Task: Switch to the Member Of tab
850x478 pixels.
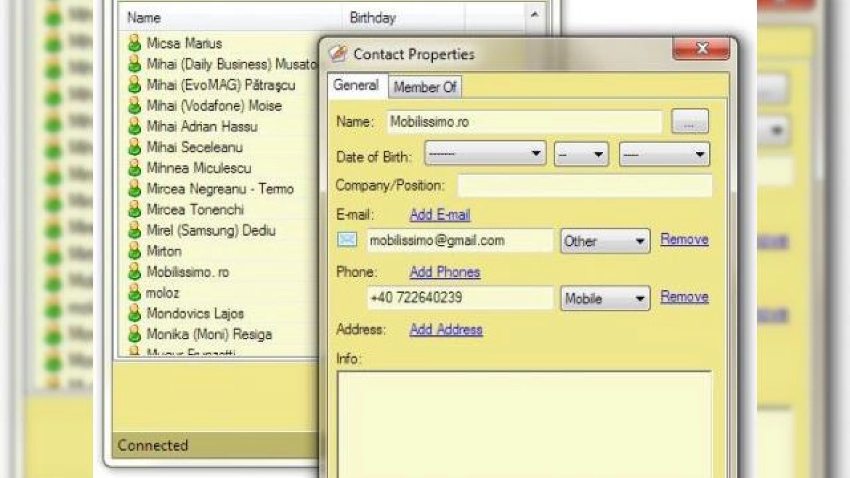Action: click(x=424, y=87)
